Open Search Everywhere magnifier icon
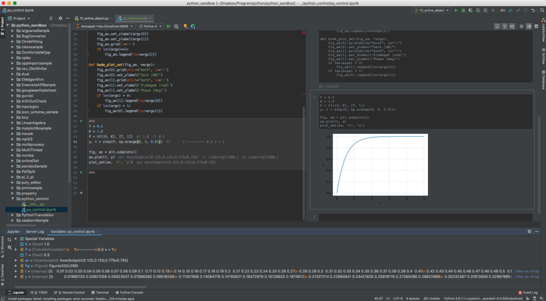 tap(542, 10)
